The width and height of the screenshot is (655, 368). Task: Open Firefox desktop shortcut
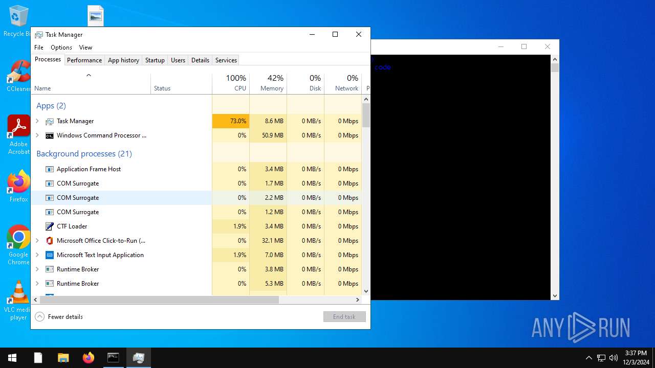18,186
